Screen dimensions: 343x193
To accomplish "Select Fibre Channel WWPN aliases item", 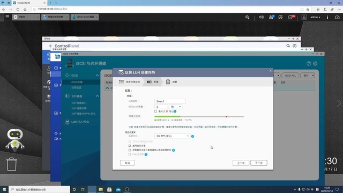I will coord(84,114).
